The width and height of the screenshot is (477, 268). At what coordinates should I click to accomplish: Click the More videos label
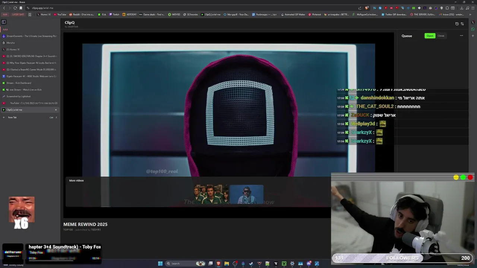point(76,181)
